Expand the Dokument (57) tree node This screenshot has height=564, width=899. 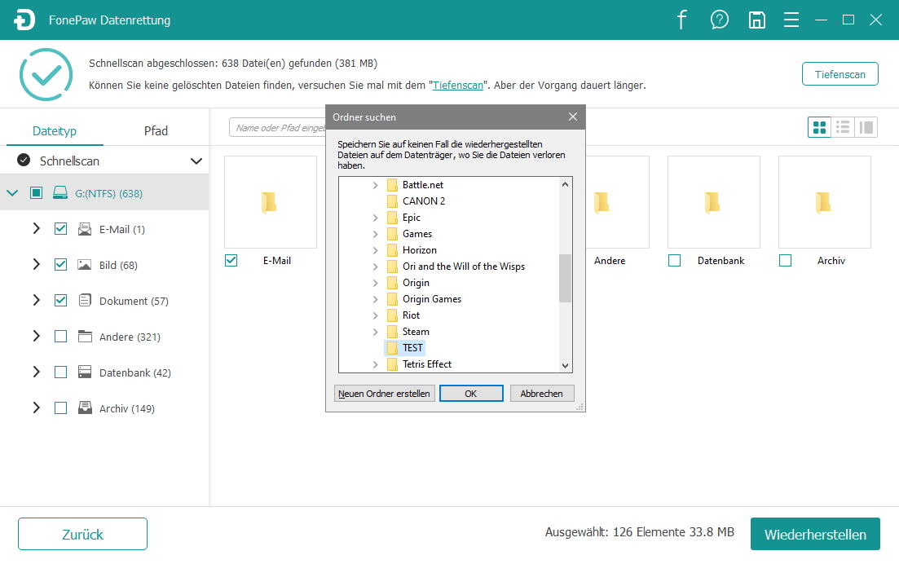(36, 301)
